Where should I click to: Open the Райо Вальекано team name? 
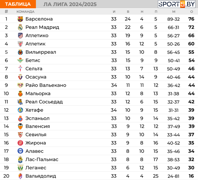tap(46, 85)
